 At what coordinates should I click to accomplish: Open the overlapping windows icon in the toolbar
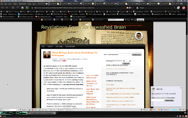178,8
